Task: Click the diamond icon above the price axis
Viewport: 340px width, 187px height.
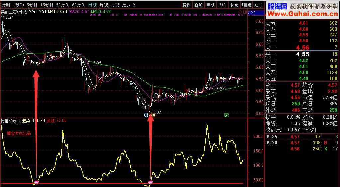Action: click(x=240, y=12)
